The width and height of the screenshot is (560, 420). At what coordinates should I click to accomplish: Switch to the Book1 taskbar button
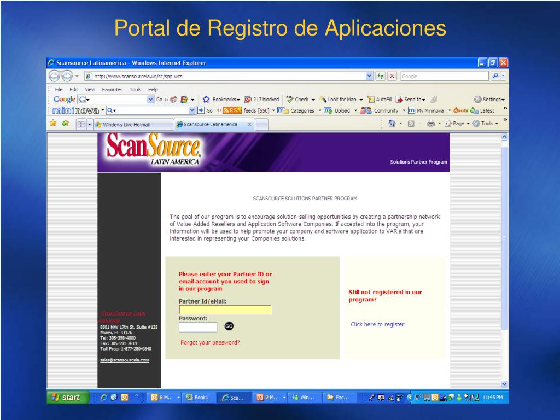click(197, 397)
